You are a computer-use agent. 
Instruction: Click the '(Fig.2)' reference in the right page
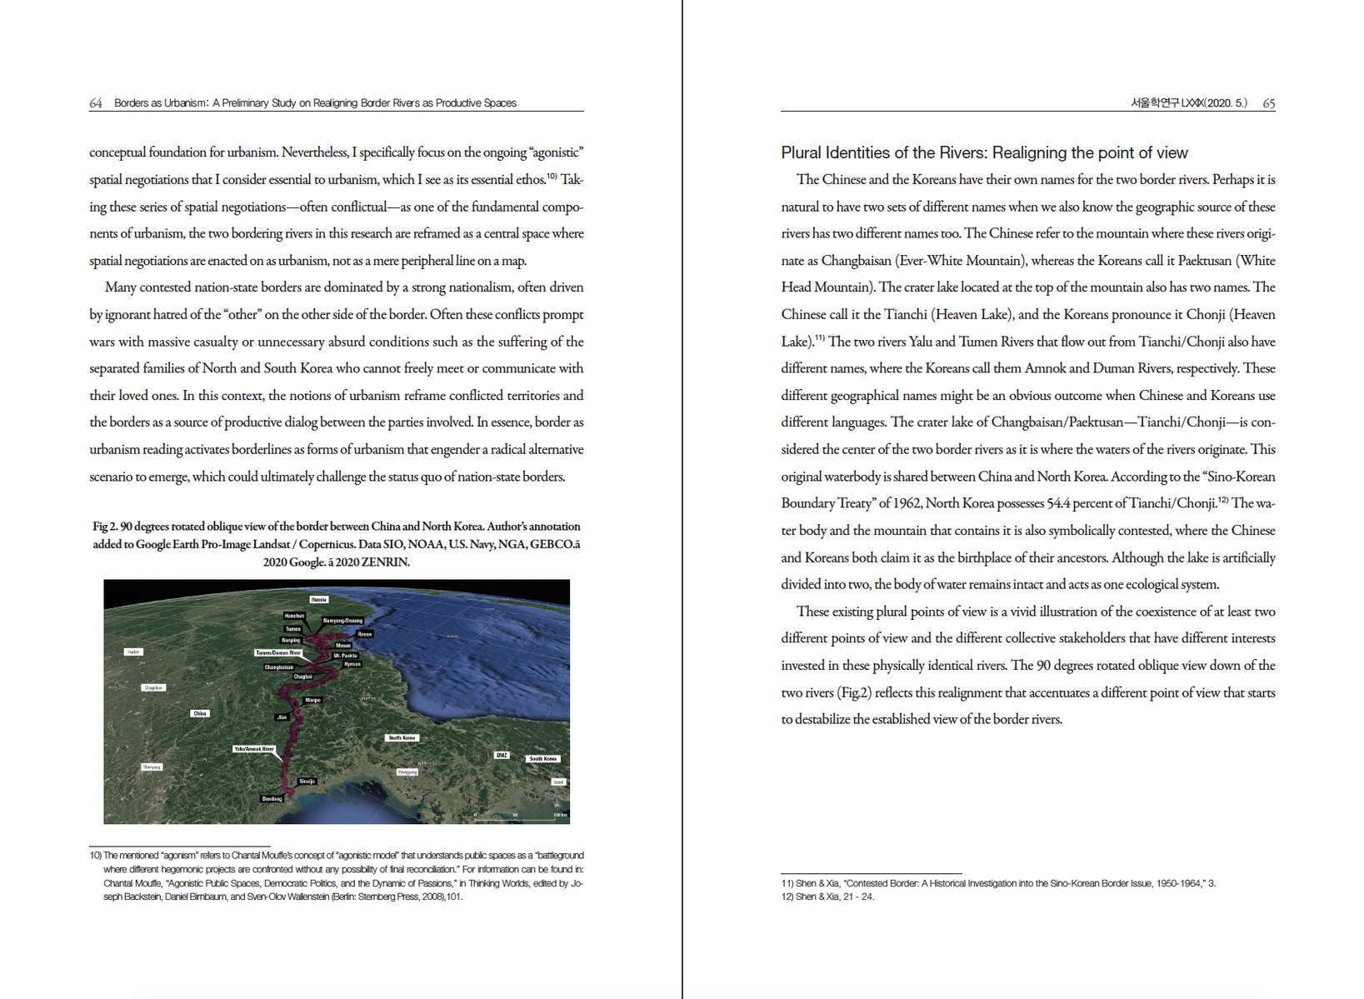[x=854, y=693]
